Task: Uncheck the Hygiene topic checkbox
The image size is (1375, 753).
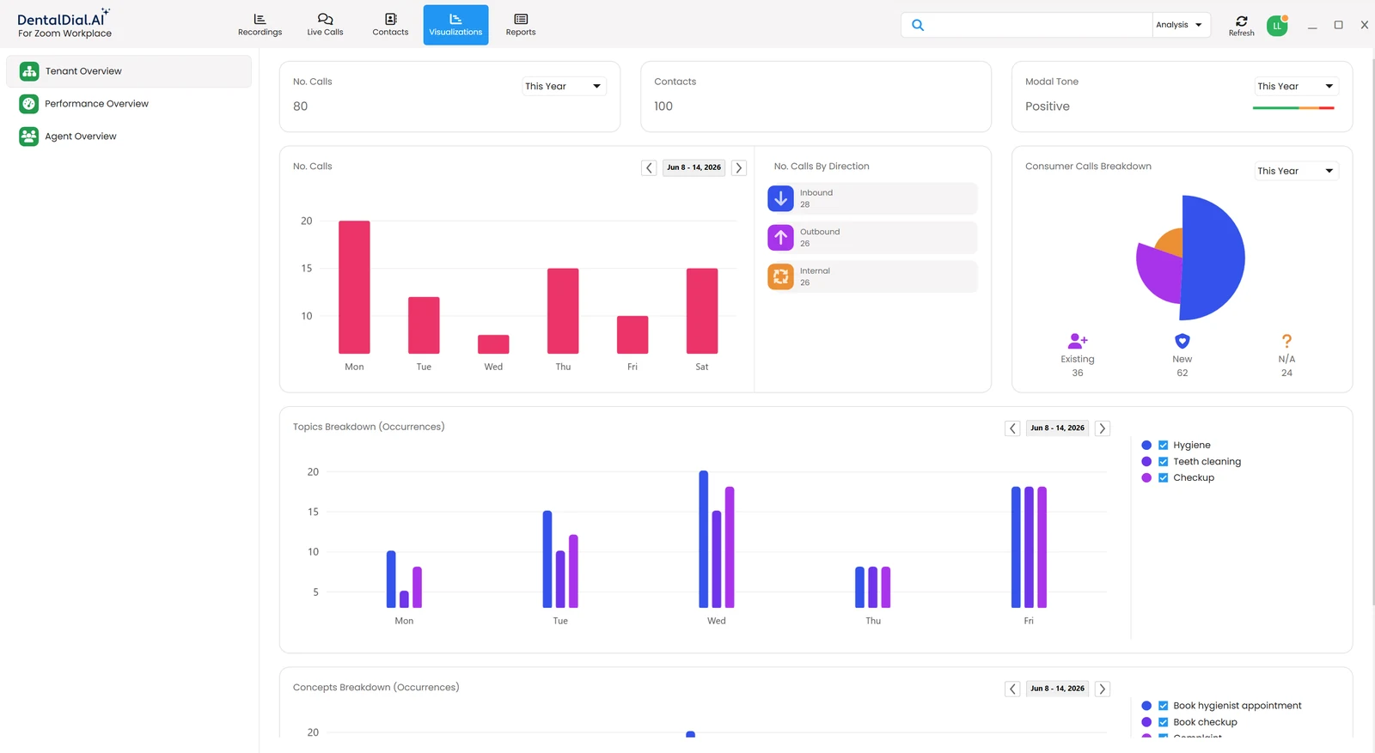Action: (1164, 445)
